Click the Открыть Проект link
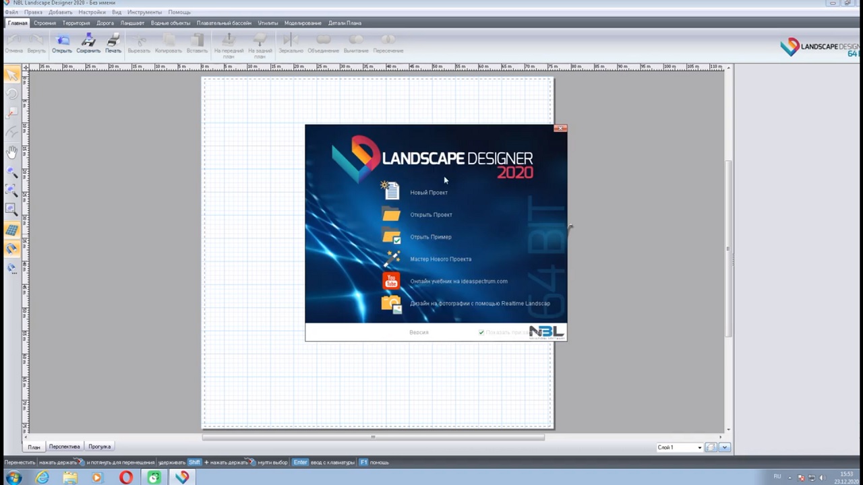 (431, 215)
